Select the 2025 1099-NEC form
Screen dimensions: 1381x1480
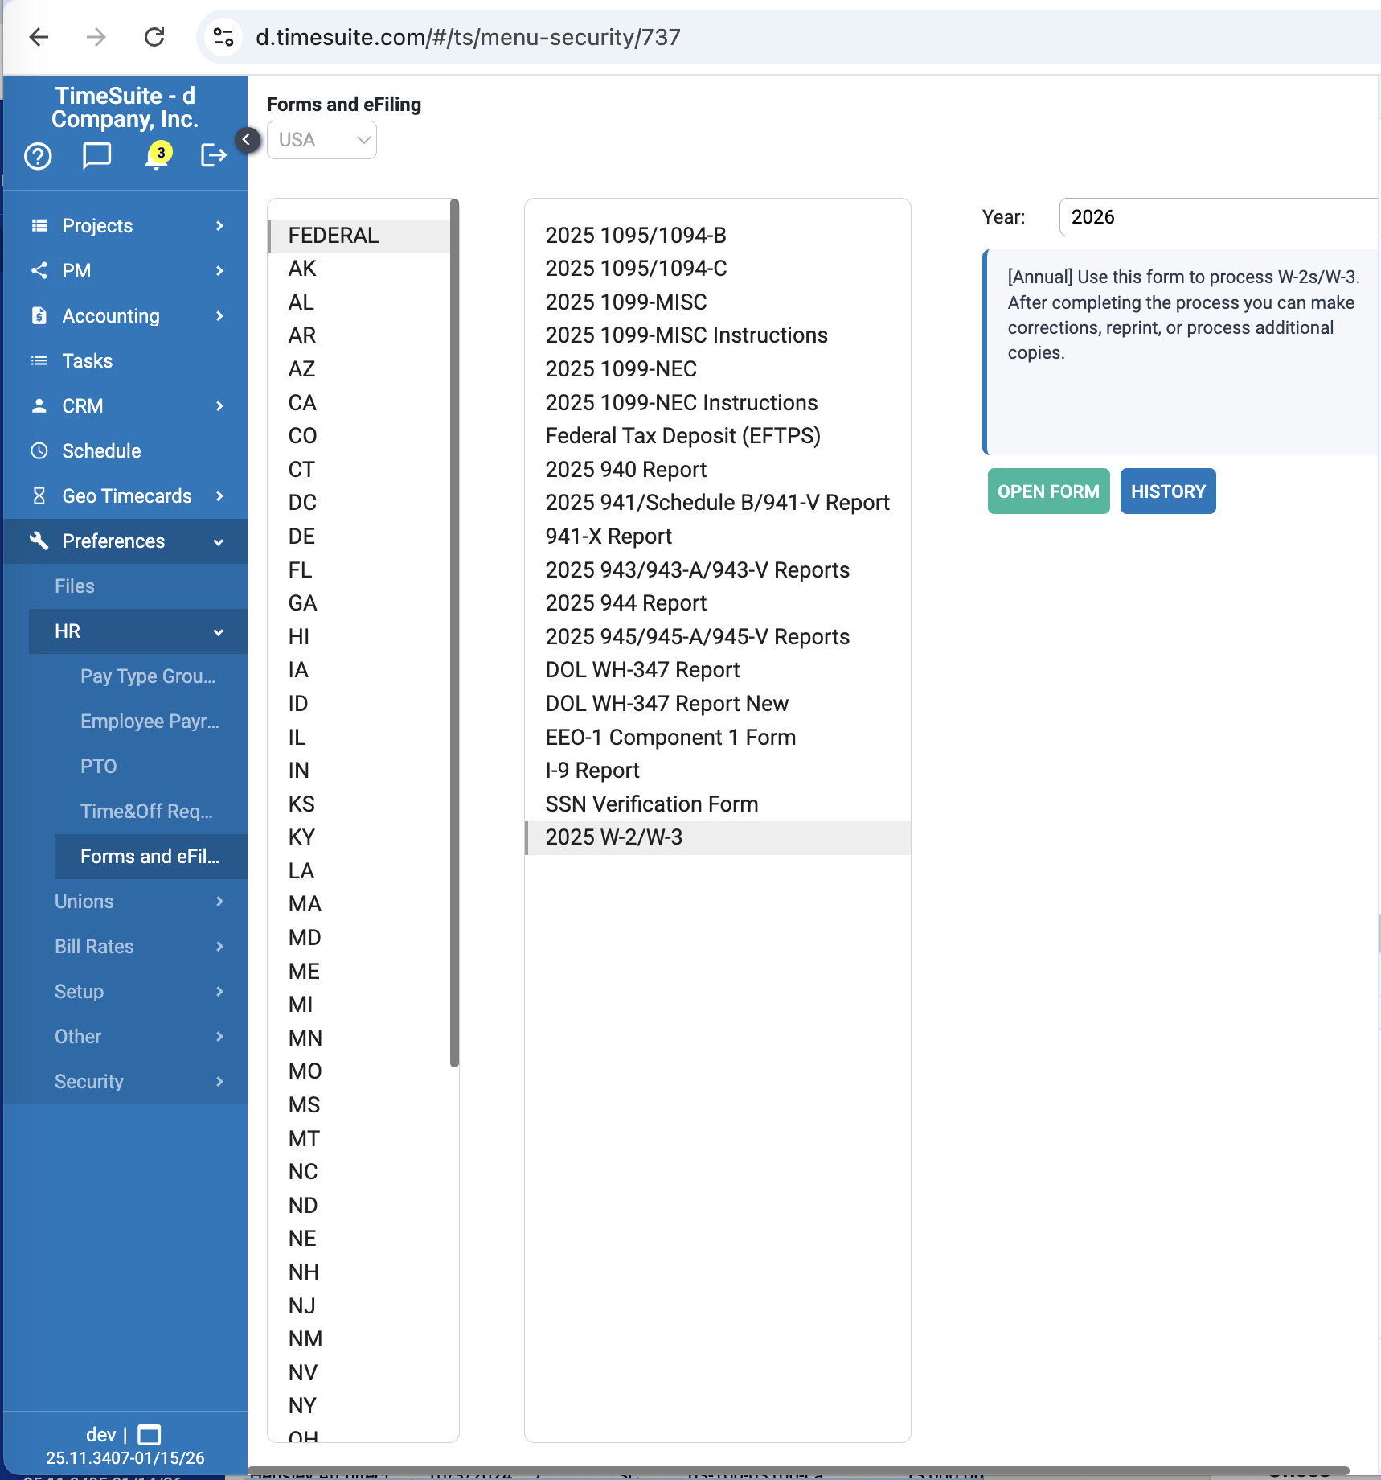tap(621, 369)
